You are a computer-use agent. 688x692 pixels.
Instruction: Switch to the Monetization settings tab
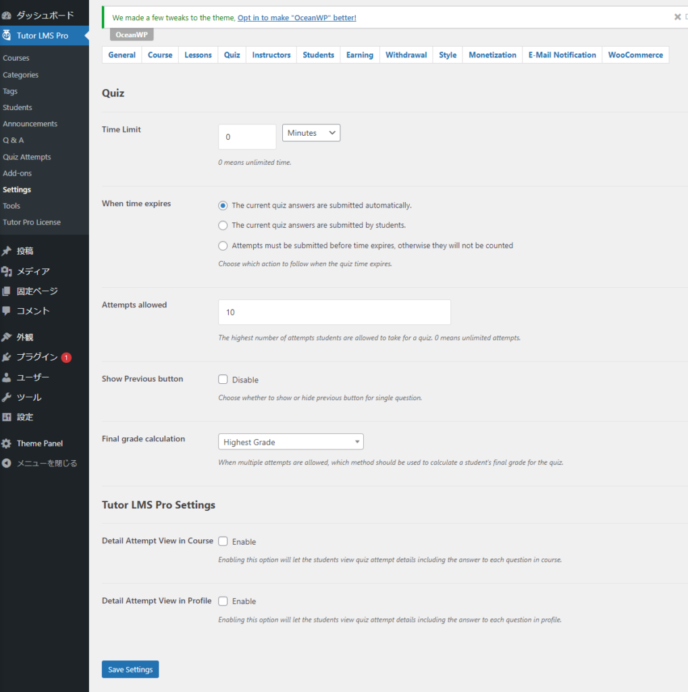tap(492, 55)
